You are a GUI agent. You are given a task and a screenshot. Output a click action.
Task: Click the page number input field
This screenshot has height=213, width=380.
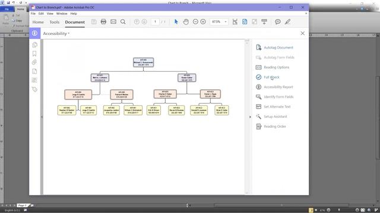point(155,22)
